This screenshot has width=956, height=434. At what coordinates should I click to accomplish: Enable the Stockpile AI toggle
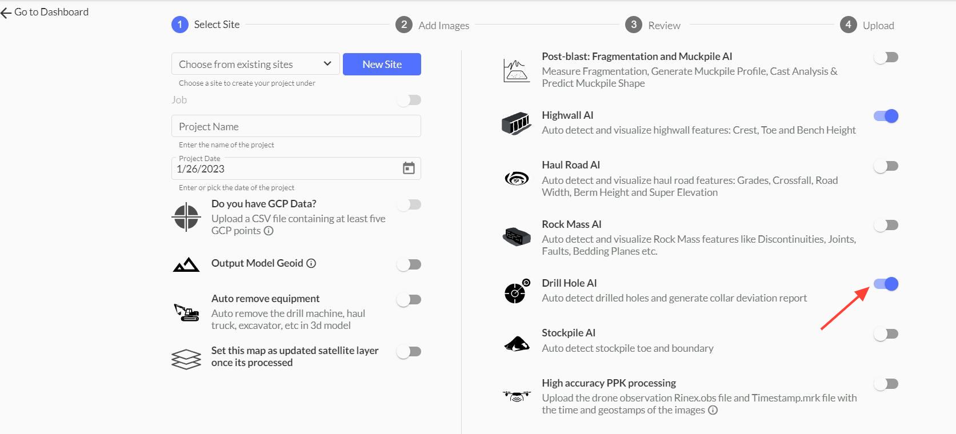pyautogui.click(x=886, y=334)
